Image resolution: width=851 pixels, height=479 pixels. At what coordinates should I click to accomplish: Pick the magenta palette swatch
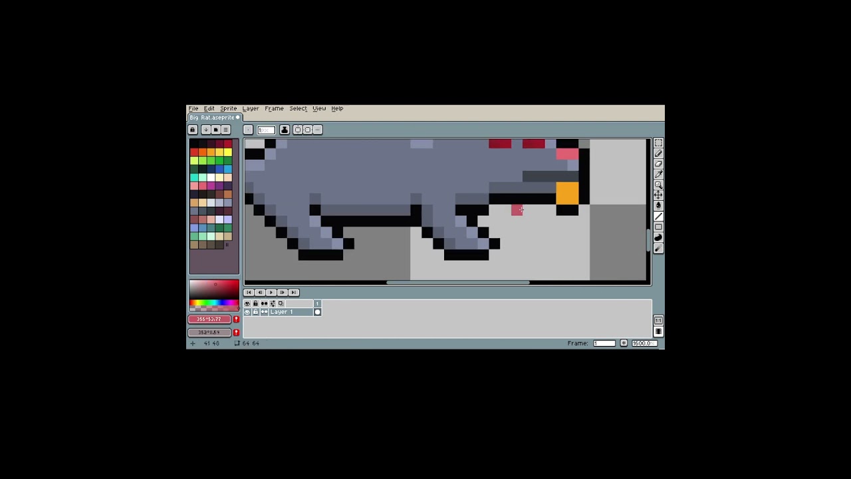[211, 186]
